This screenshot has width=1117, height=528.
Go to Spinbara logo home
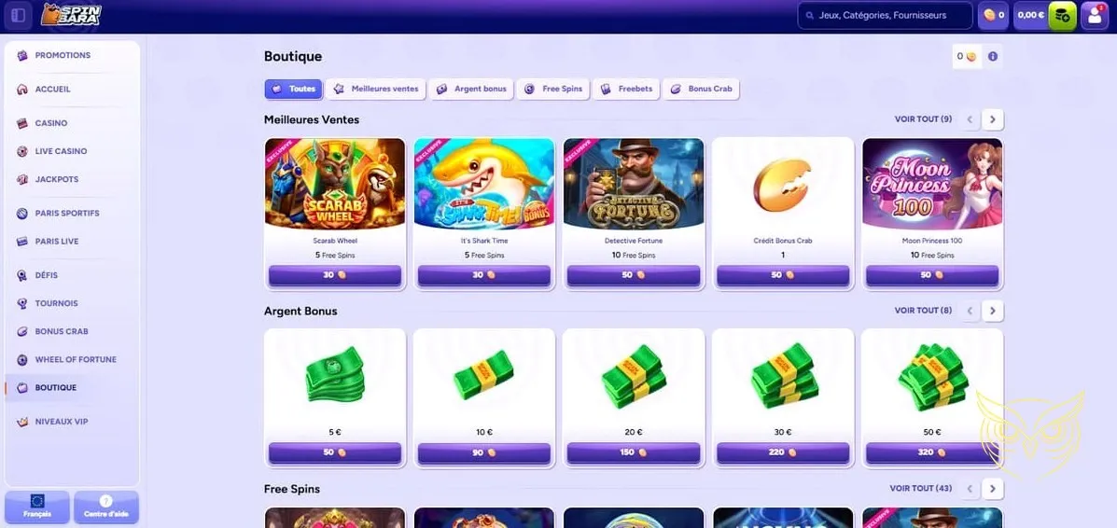point(71,15)
